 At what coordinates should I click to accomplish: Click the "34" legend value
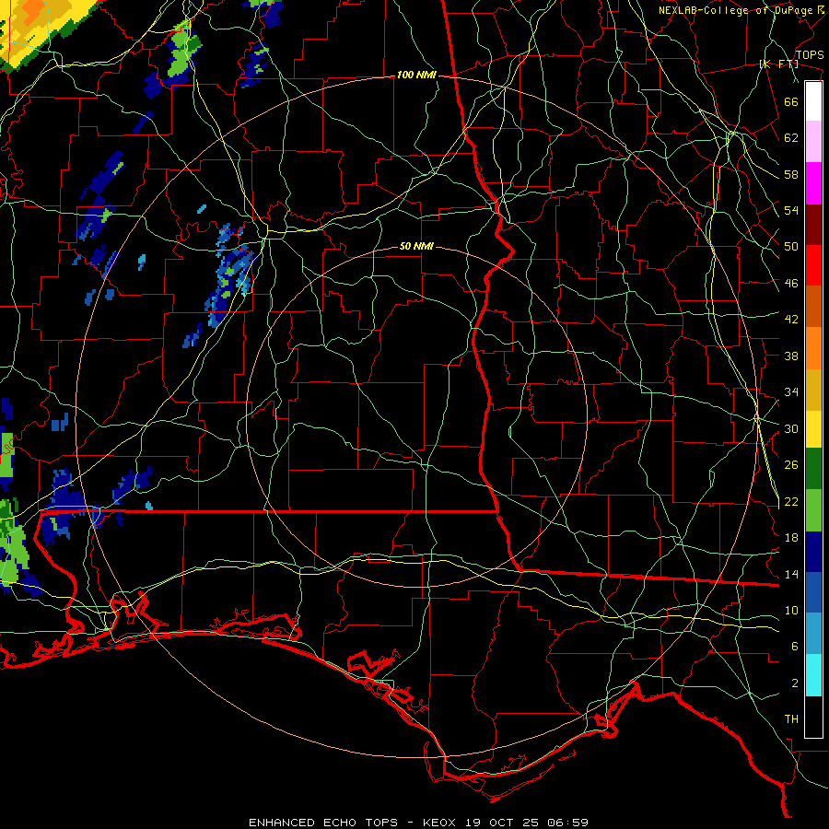[x=791, y=392]
